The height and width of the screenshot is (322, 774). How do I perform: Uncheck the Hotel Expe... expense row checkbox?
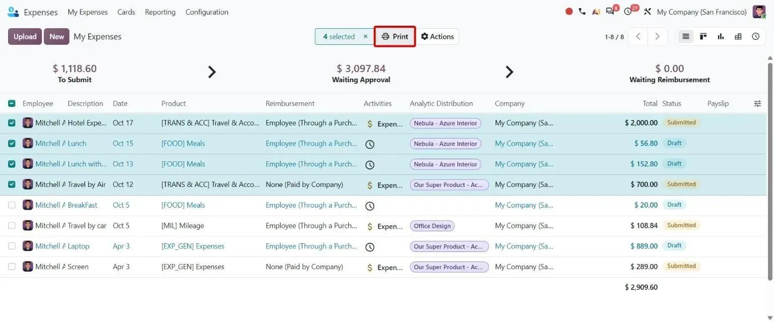tap(12, 123)
